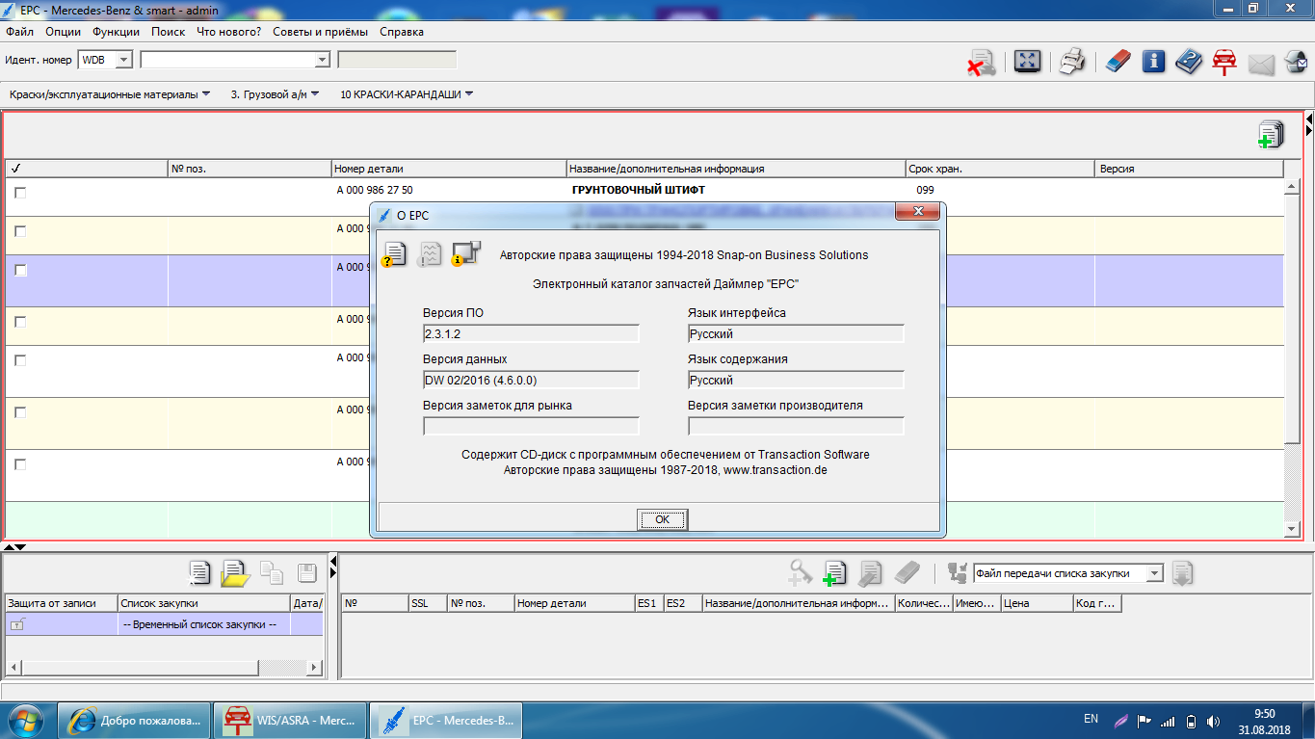
Task: Click the computer info icon in About dialog
Action: tap(466, 253)
